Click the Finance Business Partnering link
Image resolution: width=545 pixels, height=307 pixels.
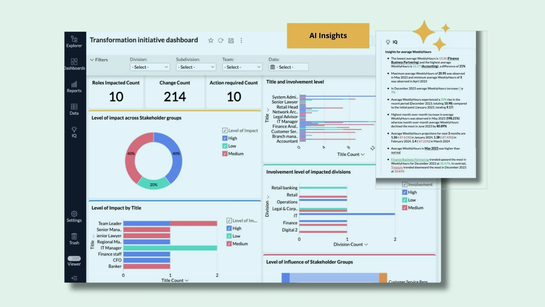410,159
